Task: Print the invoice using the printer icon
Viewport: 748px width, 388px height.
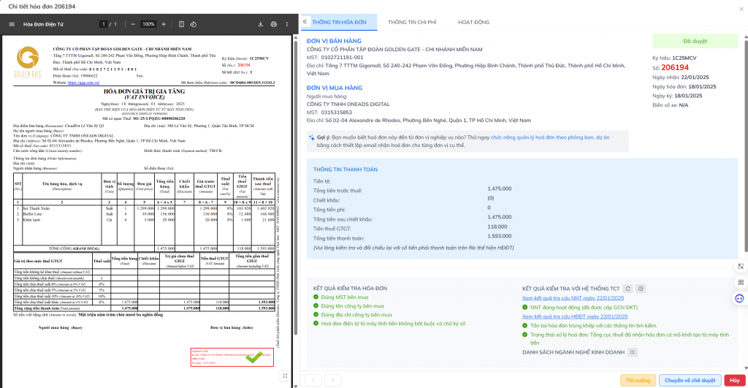Action: pos(273,24)
